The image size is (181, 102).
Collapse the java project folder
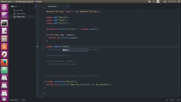[10, 6]
